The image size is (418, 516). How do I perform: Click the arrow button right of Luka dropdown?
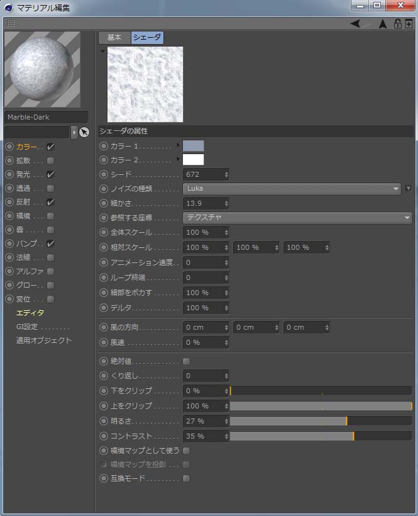coord(408,188)
